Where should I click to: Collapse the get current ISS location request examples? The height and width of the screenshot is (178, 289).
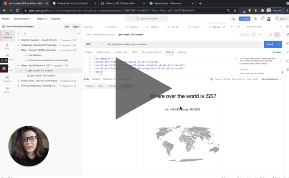(x=21, y=70)
